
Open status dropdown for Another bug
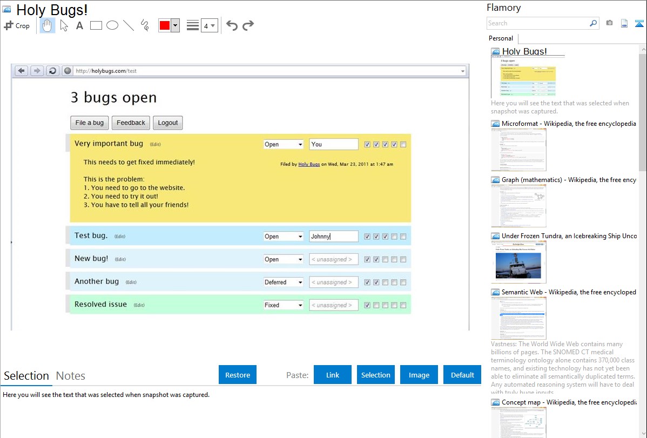[284, 282]
